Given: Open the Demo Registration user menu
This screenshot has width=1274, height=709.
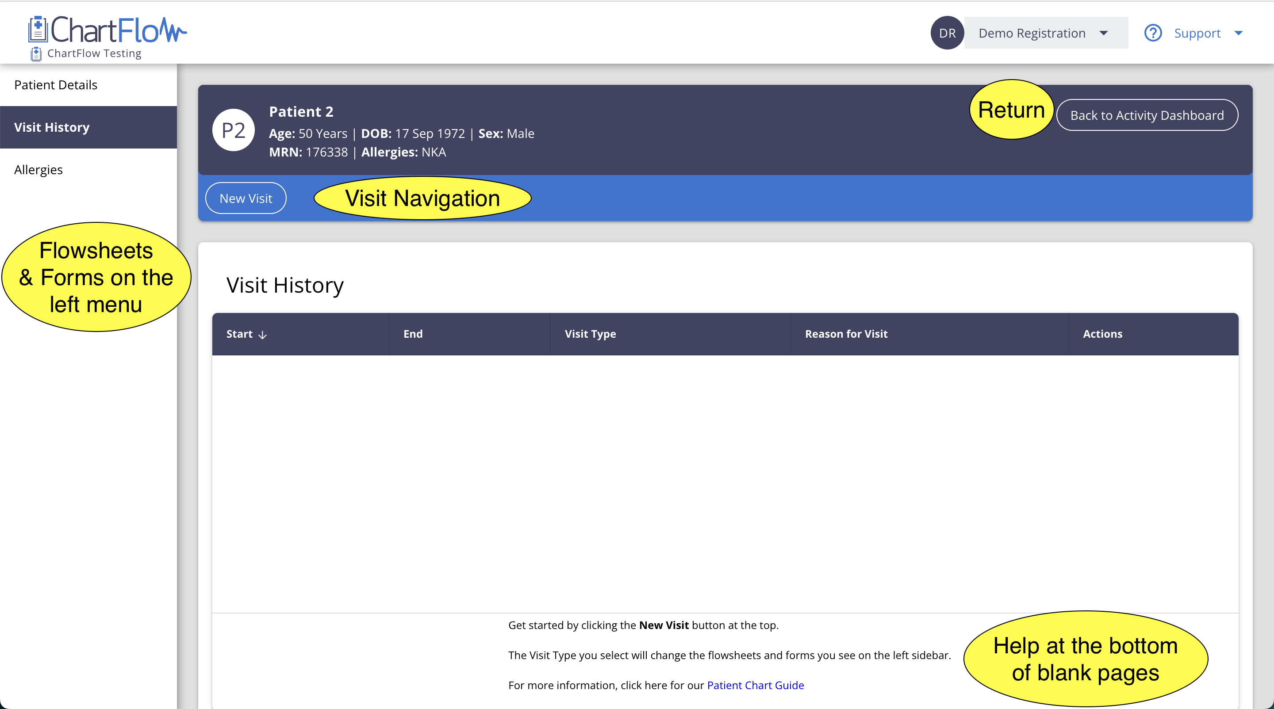Looking at the screenshot, I should tap(1032, 33).
